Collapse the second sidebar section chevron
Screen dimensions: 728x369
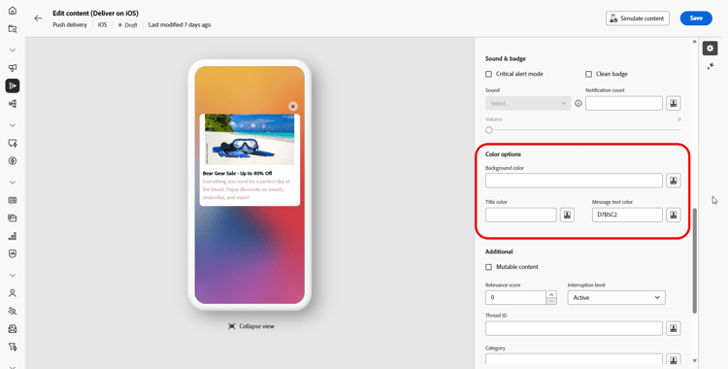click(x=13, y=125)
